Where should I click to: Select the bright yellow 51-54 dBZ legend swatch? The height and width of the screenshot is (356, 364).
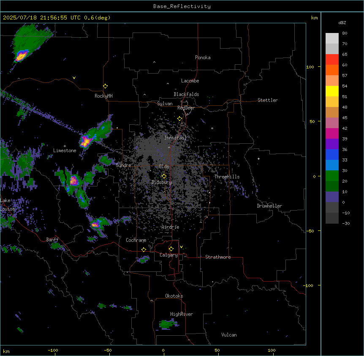(332, 91)
